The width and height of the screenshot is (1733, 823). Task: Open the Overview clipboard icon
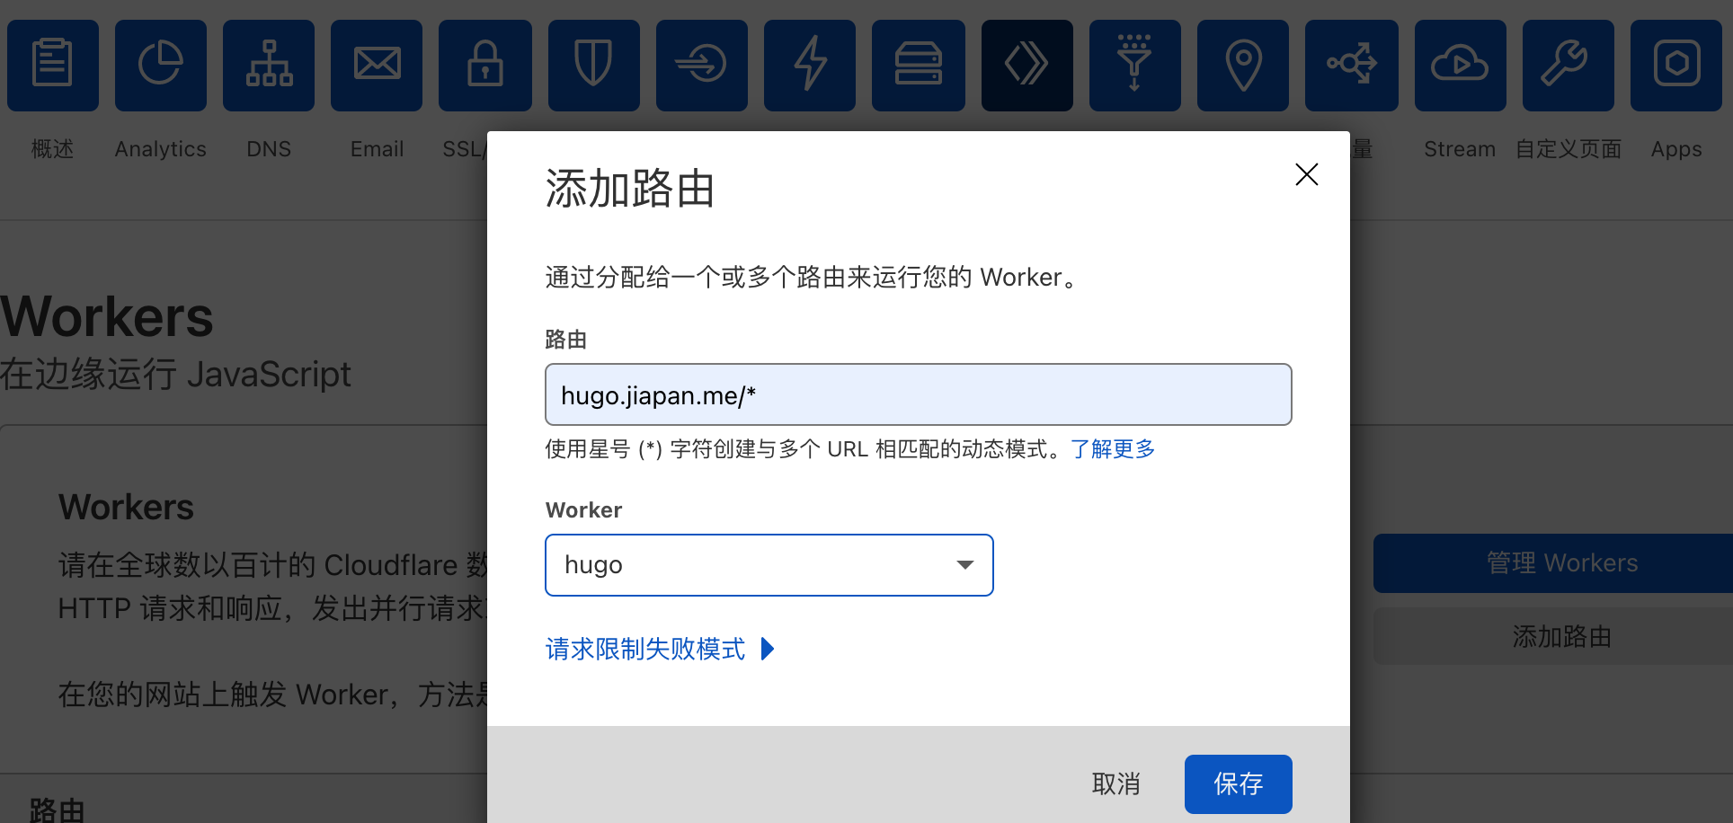click(53, 66)
